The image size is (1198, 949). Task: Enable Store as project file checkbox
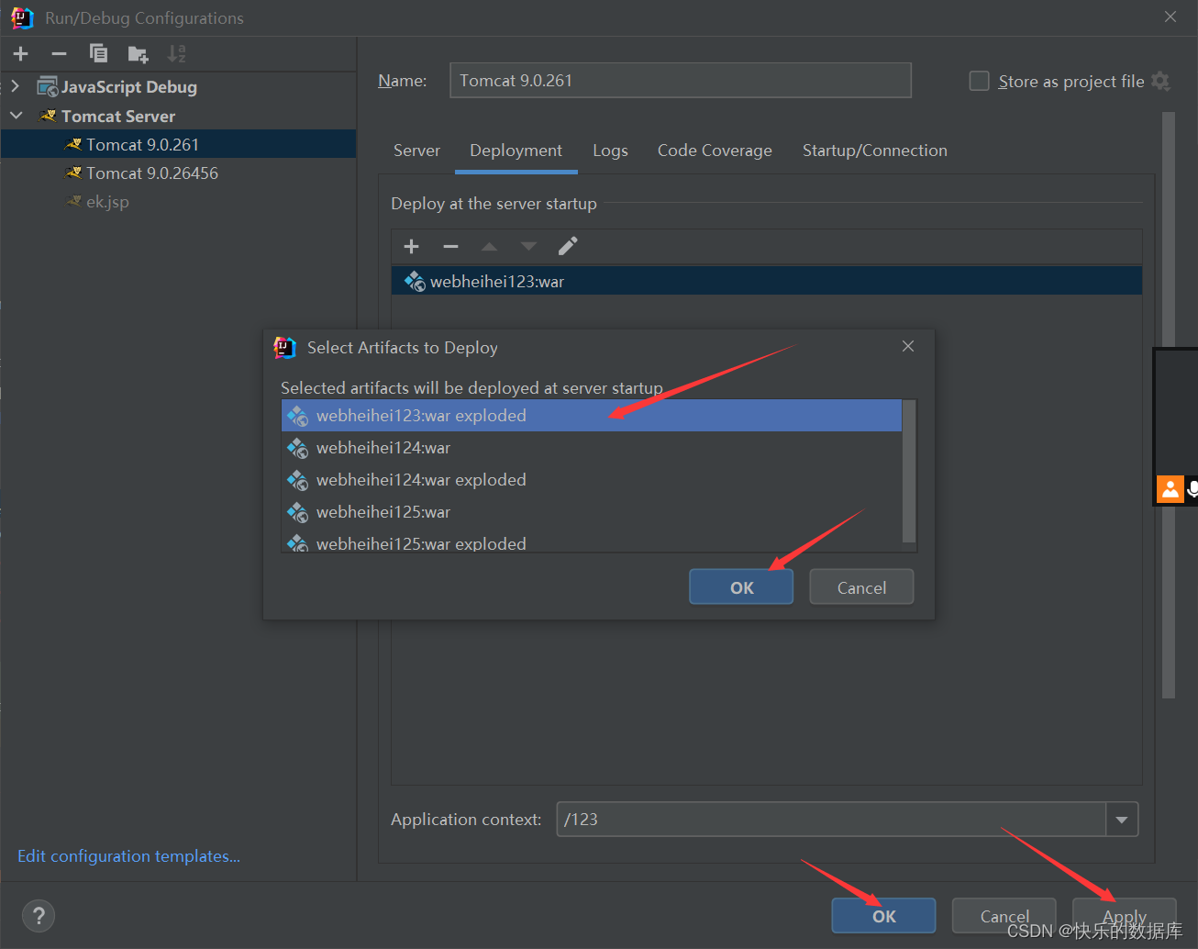click(x=980, y=81)
